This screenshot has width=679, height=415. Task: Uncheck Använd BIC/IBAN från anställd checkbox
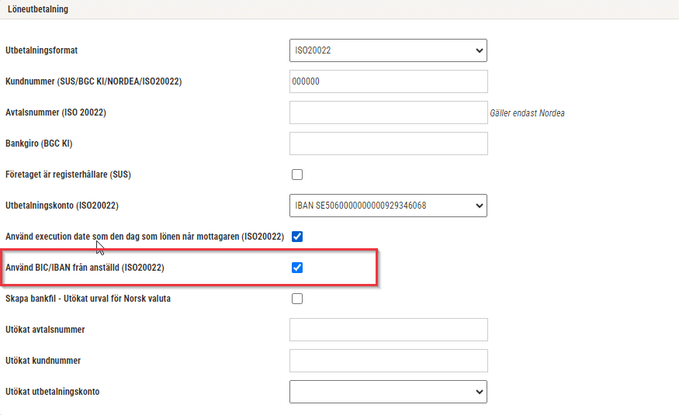click(297, 268)
